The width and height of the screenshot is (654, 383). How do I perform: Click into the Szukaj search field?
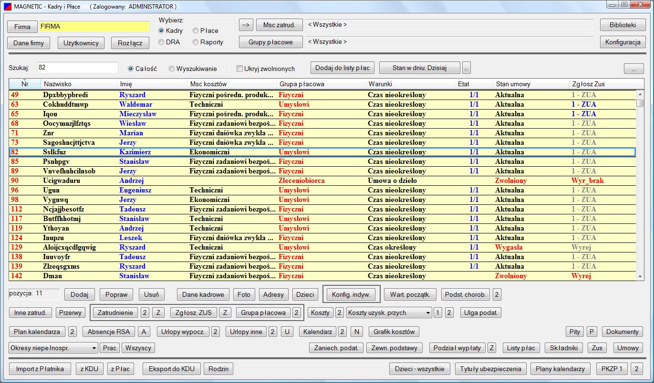pyautogui.click(x=77, y=68)
